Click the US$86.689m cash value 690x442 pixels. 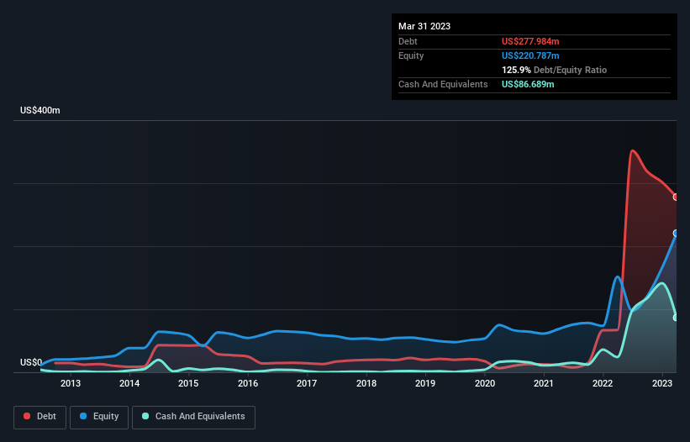tap(528, 84)
